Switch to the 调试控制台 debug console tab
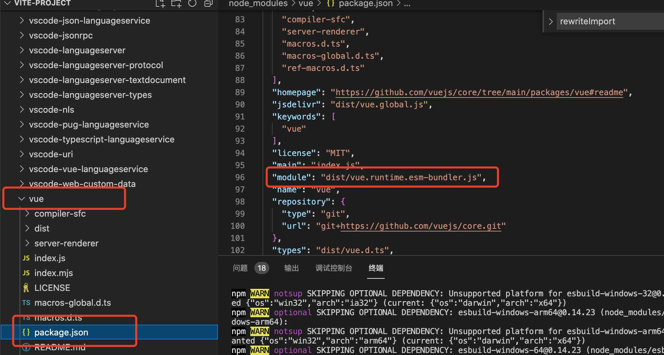The height and width of the screenshot is (355, 664). 334,268
